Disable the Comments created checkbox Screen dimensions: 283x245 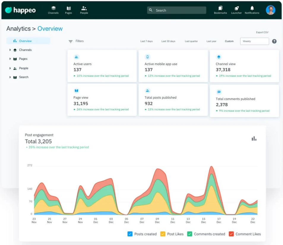click(189, 234)
